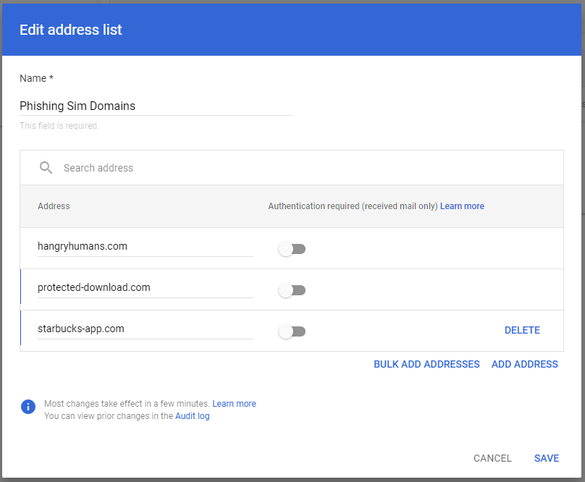The image size is (585, 482).
Task: Toggle authentication for protected-download.com
Action: coord(292,290)
